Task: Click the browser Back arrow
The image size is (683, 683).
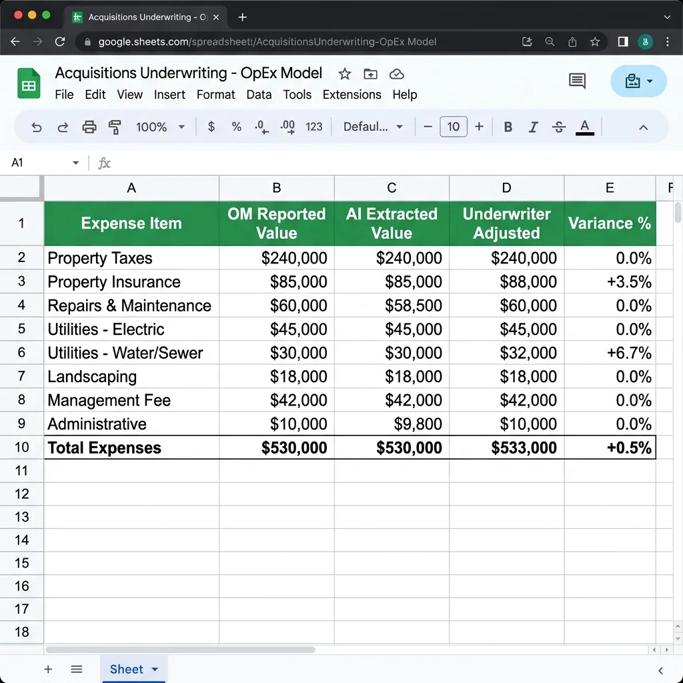Action: (x=15, y=42)
